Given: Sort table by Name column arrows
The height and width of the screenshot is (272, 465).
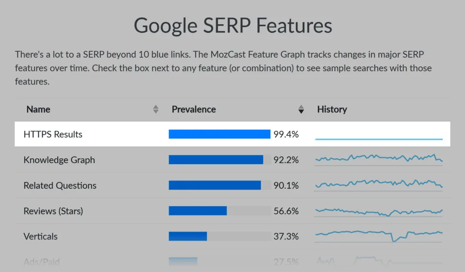Looking at the screenshot, I should click(x=155, y=109).
